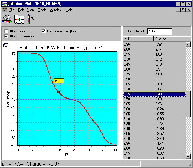Select the row with pH 7.95
193x168 pixels.
[x=154, y=114]
